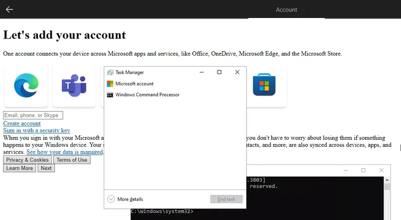Expand More details in Task Manager
This screenshot has width=401, height=220.
[125, 199]
